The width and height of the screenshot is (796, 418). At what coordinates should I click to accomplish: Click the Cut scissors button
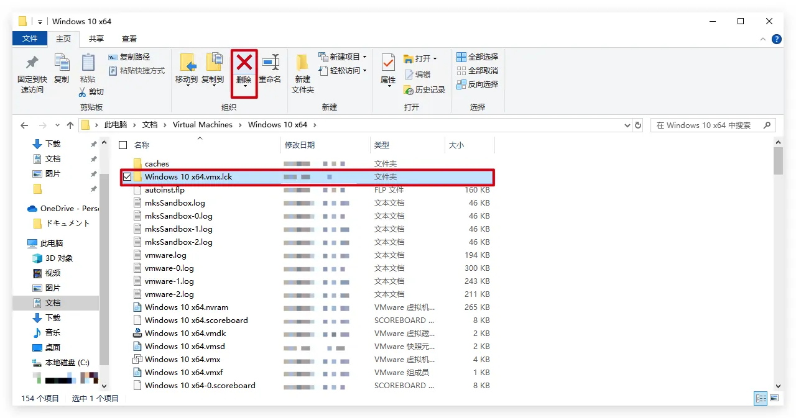(x=91, y=92)
